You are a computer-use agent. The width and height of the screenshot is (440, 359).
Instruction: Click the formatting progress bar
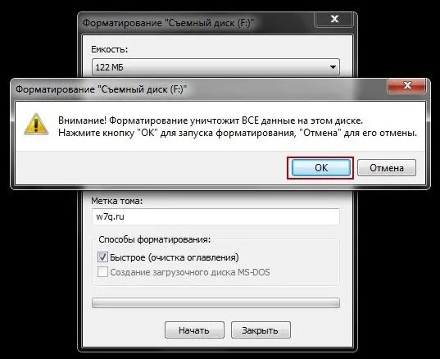(x=215, y=303)
